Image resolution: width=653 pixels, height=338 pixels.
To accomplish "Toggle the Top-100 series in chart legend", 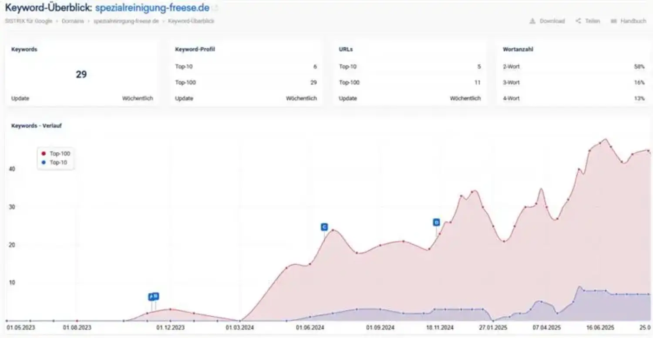I will 56,153.
